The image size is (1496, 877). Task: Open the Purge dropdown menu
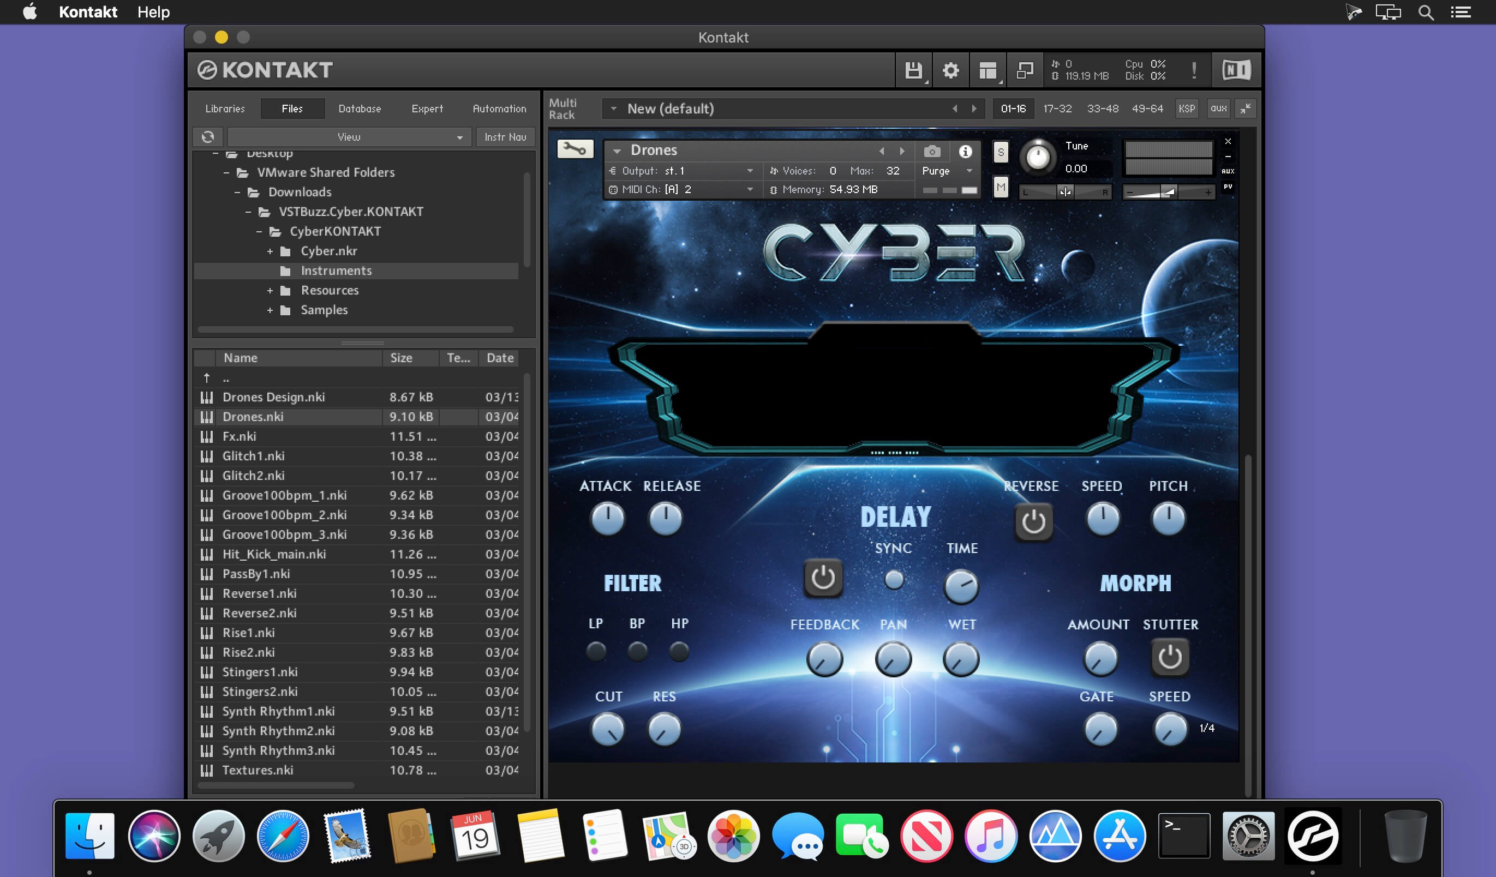click(x=947, y=171)
